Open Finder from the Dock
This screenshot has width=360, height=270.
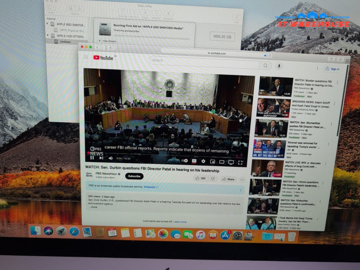click(x=35, y=231)
